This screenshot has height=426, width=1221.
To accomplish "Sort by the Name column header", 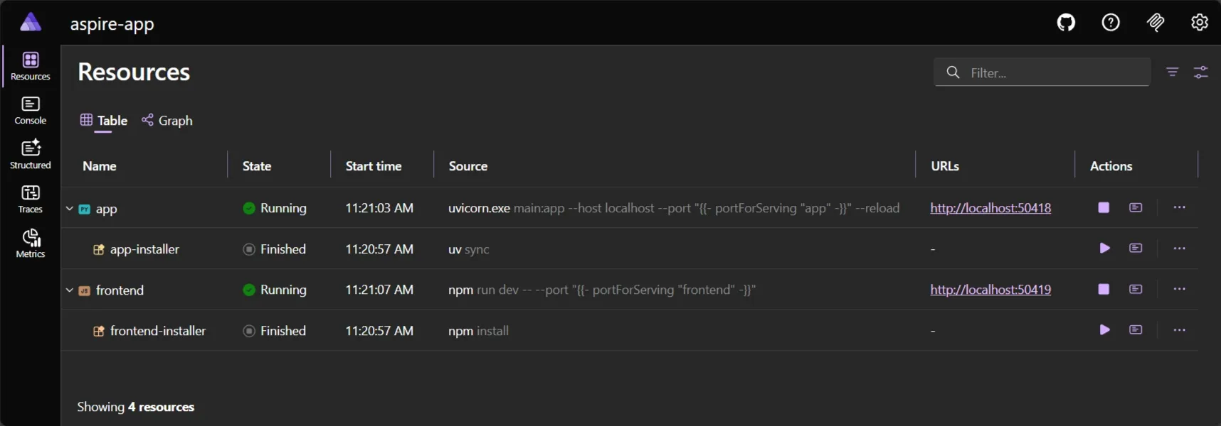I will (x=100, y=166).
